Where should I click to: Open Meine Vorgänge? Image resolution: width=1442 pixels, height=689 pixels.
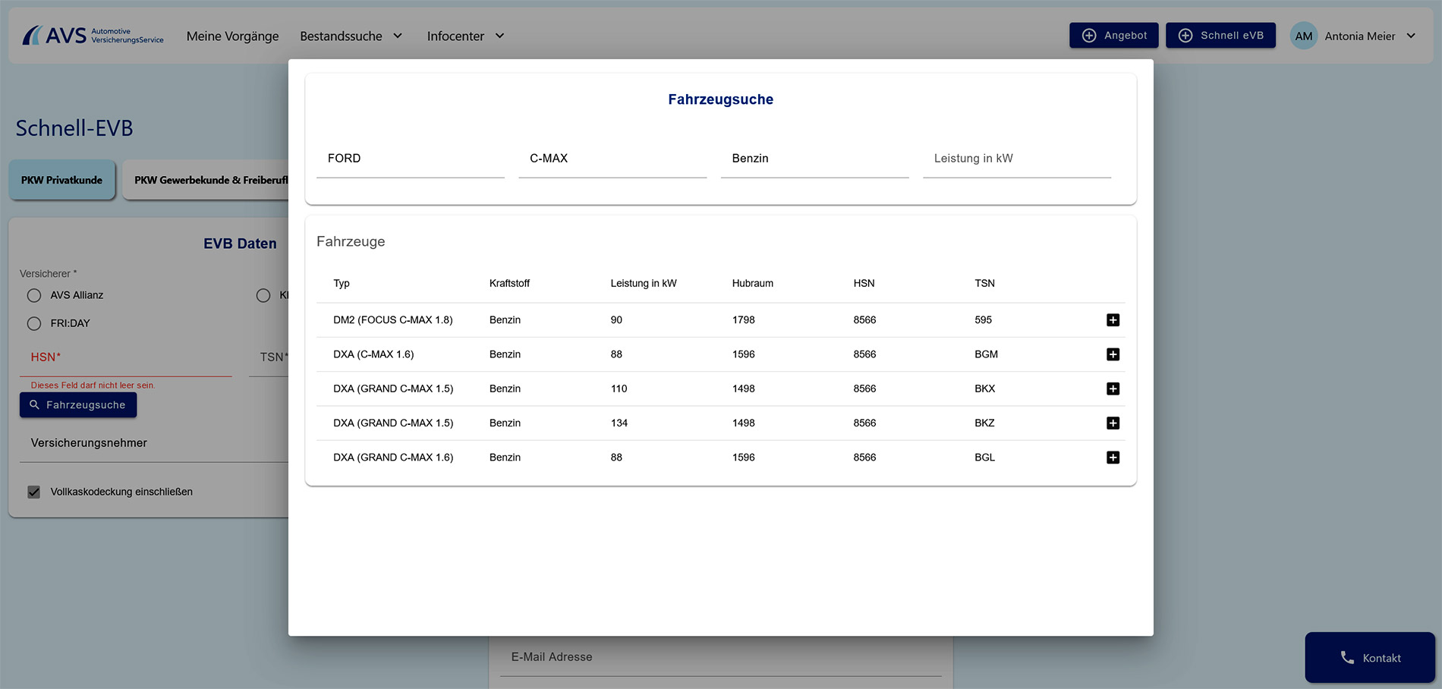pos(232,36)
